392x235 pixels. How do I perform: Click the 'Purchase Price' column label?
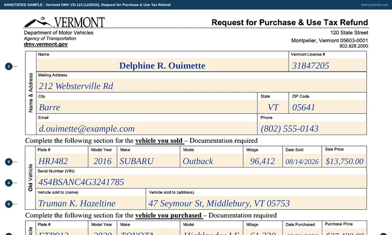point(339,224)
